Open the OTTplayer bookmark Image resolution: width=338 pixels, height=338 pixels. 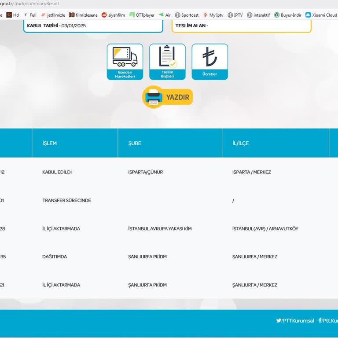coord(141,15)
